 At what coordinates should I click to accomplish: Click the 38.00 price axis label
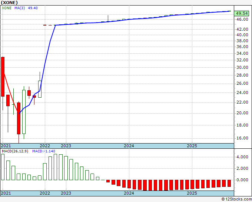[242, 41]
